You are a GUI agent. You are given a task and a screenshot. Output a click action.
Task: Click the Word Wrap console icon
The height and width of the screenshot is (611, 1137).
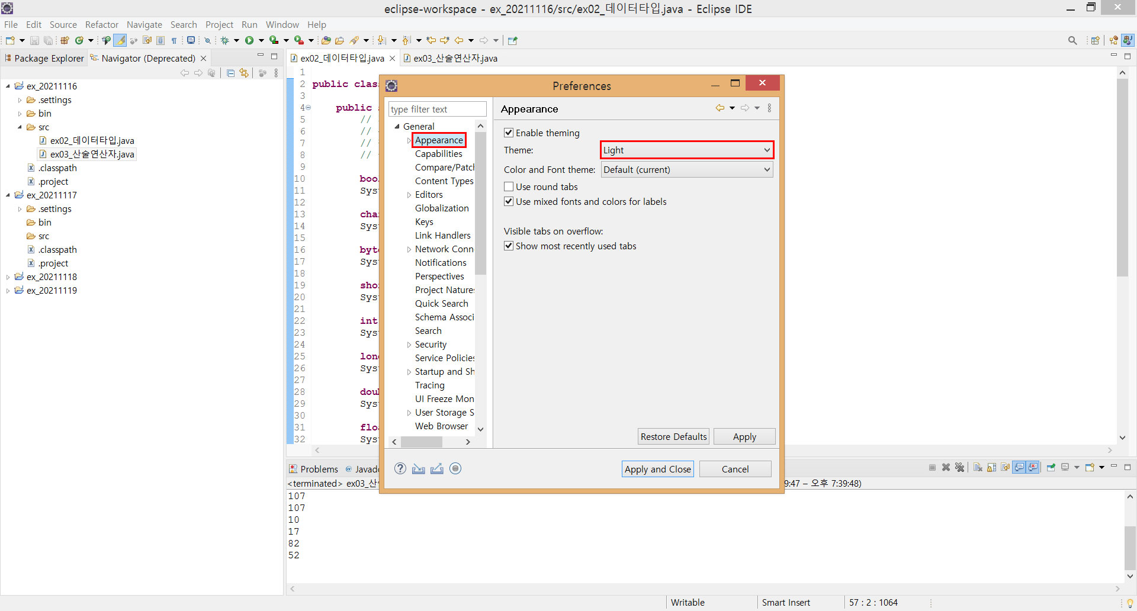point(1006,467)
